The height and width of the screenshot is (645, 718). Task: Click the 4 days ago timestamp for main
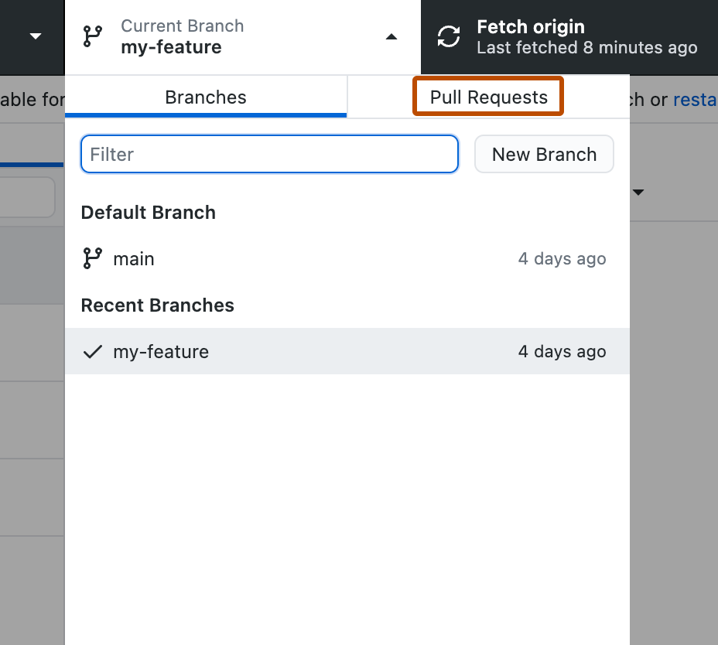pyautogui.click(x=562, y=258)
